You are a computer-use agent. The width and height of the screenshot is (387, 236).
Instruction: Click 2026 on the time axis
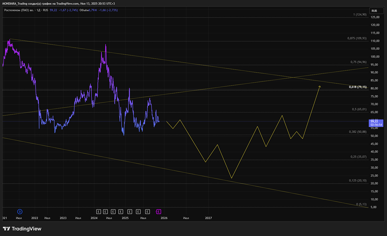(x=164, y=218)
